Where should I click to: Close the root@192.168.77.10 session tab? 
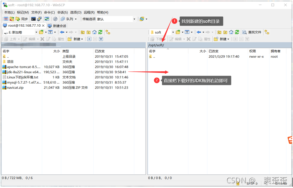click(43, 25)
